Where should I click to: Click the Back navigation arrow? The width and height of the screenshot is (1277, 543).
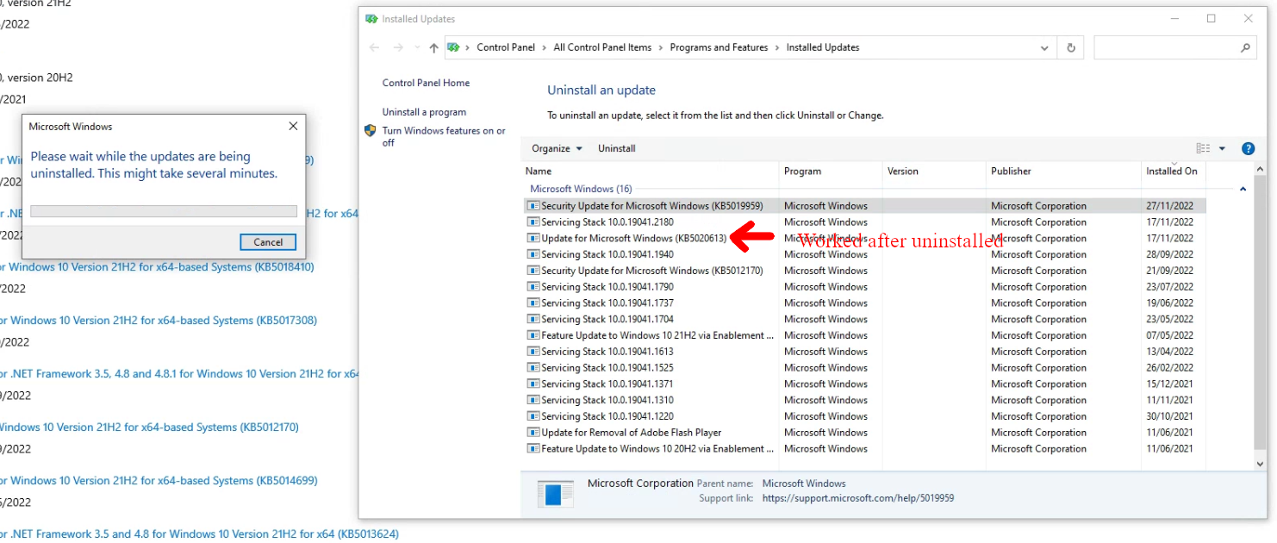pos(374,48)
